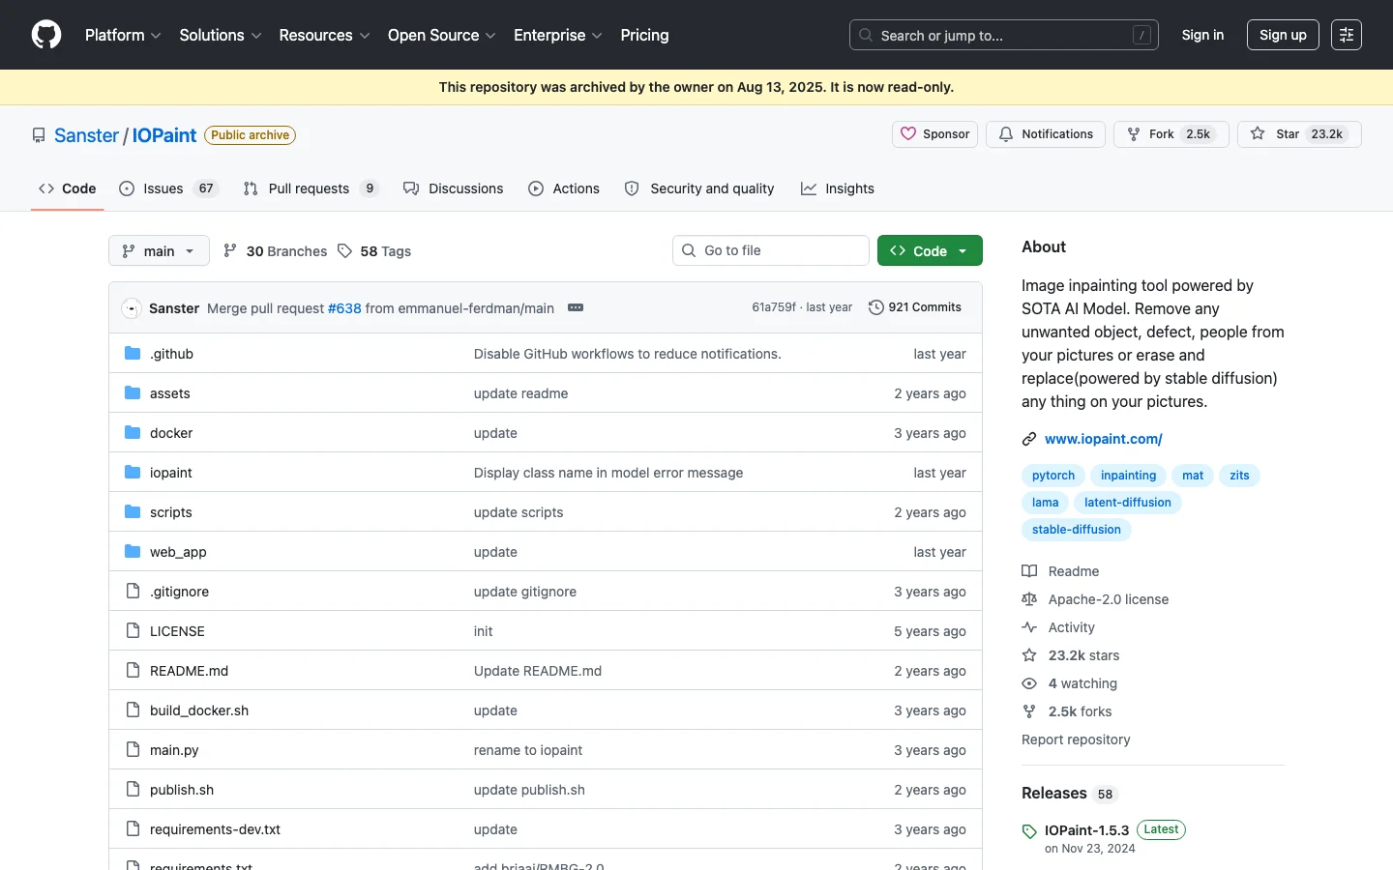Open the GitHub homepage logo
Image resolution: width=1393 pixels, height=870 pixels.
(x=46, y=35)
